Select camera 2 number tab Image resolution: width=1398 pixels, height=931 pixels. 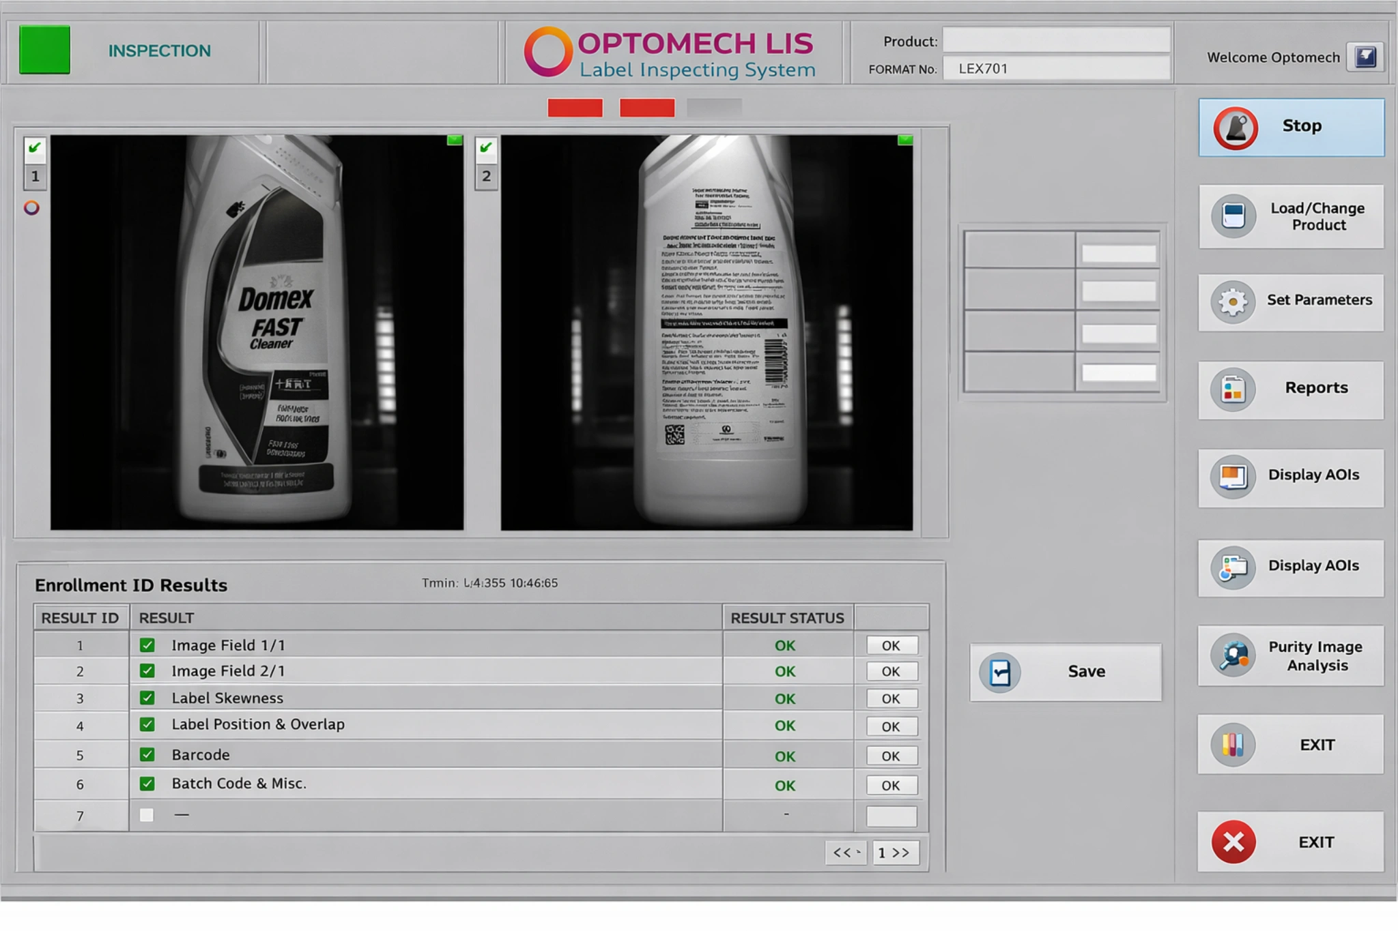point(485,177)
